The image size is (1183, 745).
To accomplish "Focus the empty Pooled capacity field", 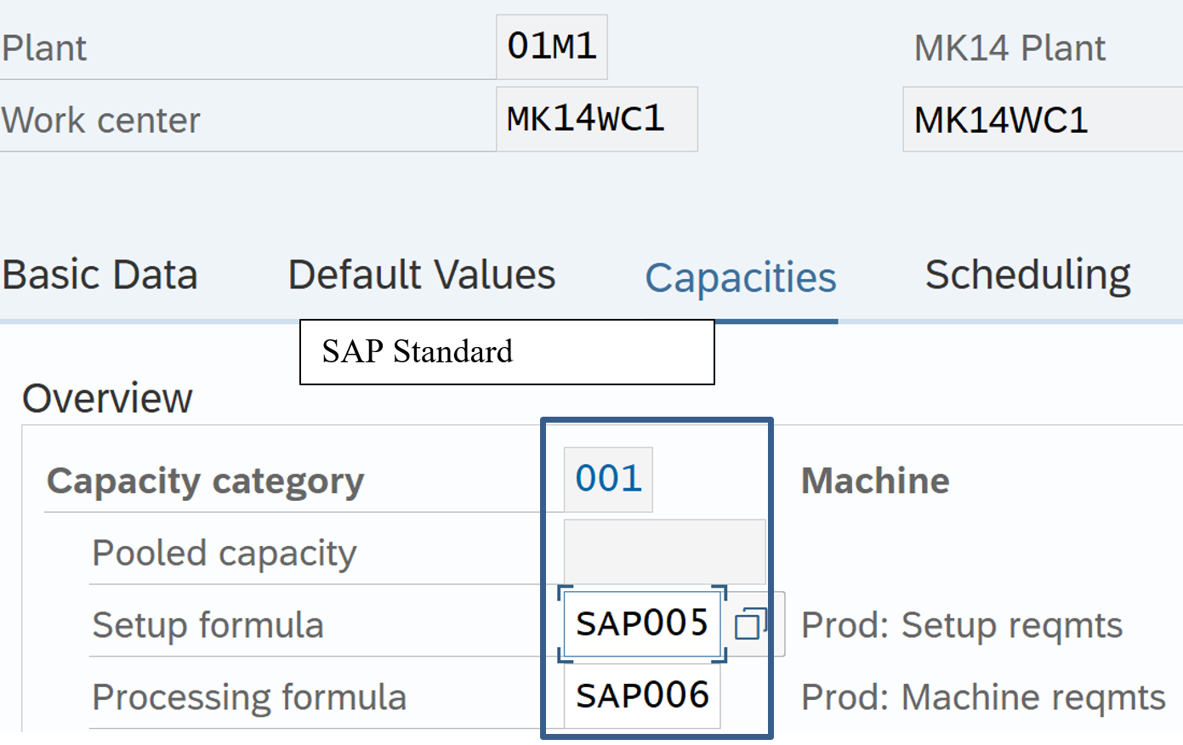I will coord(663,552).
